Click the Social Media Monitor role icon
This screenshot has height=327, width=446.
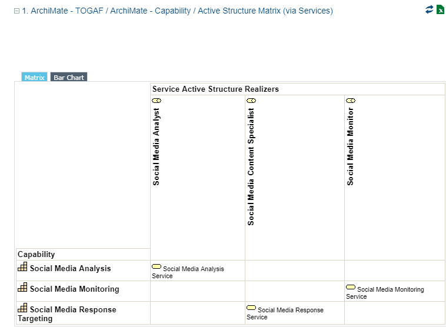tap(351, 101)
